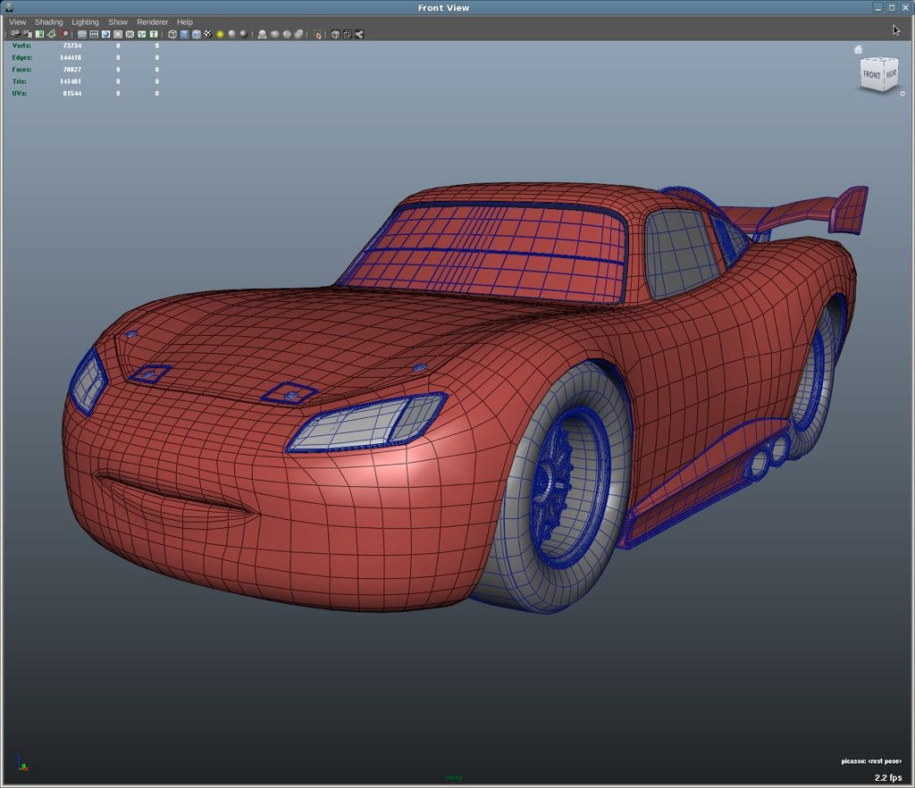Click the gray shadows sphere icon
This screenshot has height=788, width=915.
(231, 35)
